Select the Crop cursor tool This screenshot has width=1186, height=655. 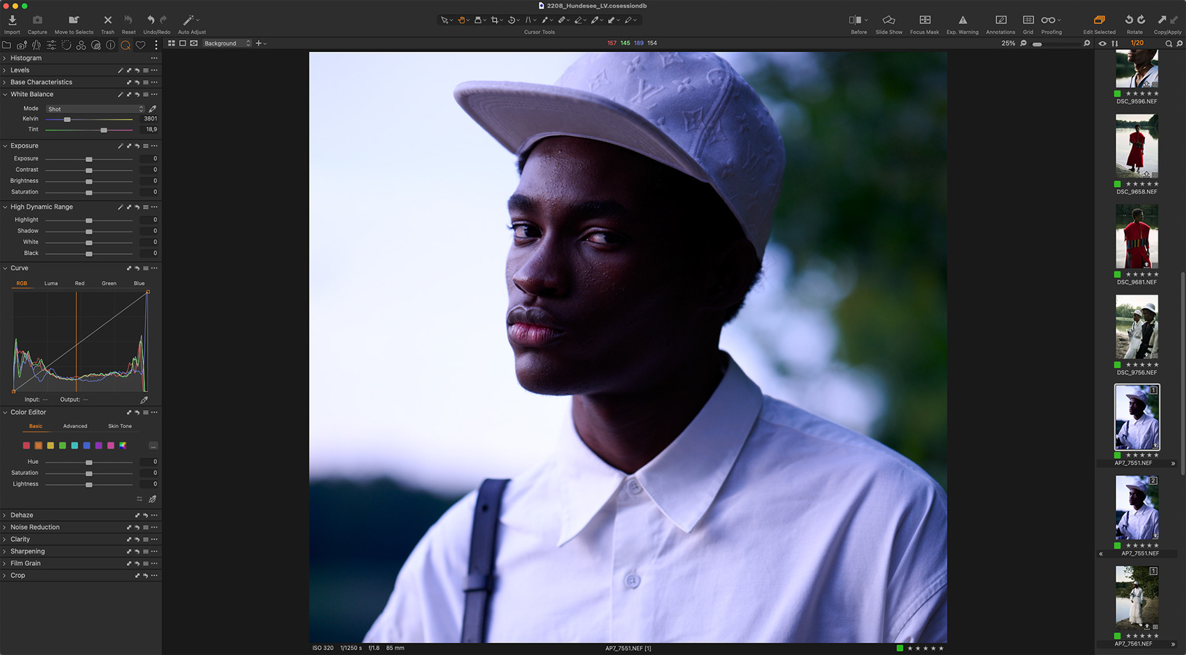[494, 20]
